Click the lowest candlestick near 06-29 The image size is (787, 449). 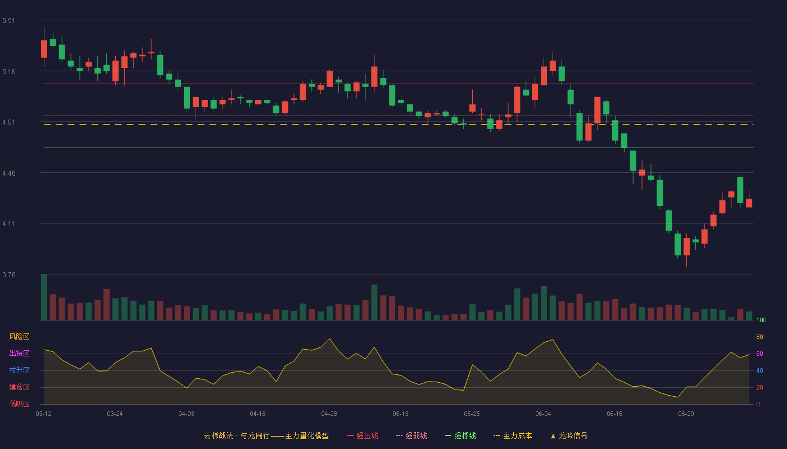686,247
